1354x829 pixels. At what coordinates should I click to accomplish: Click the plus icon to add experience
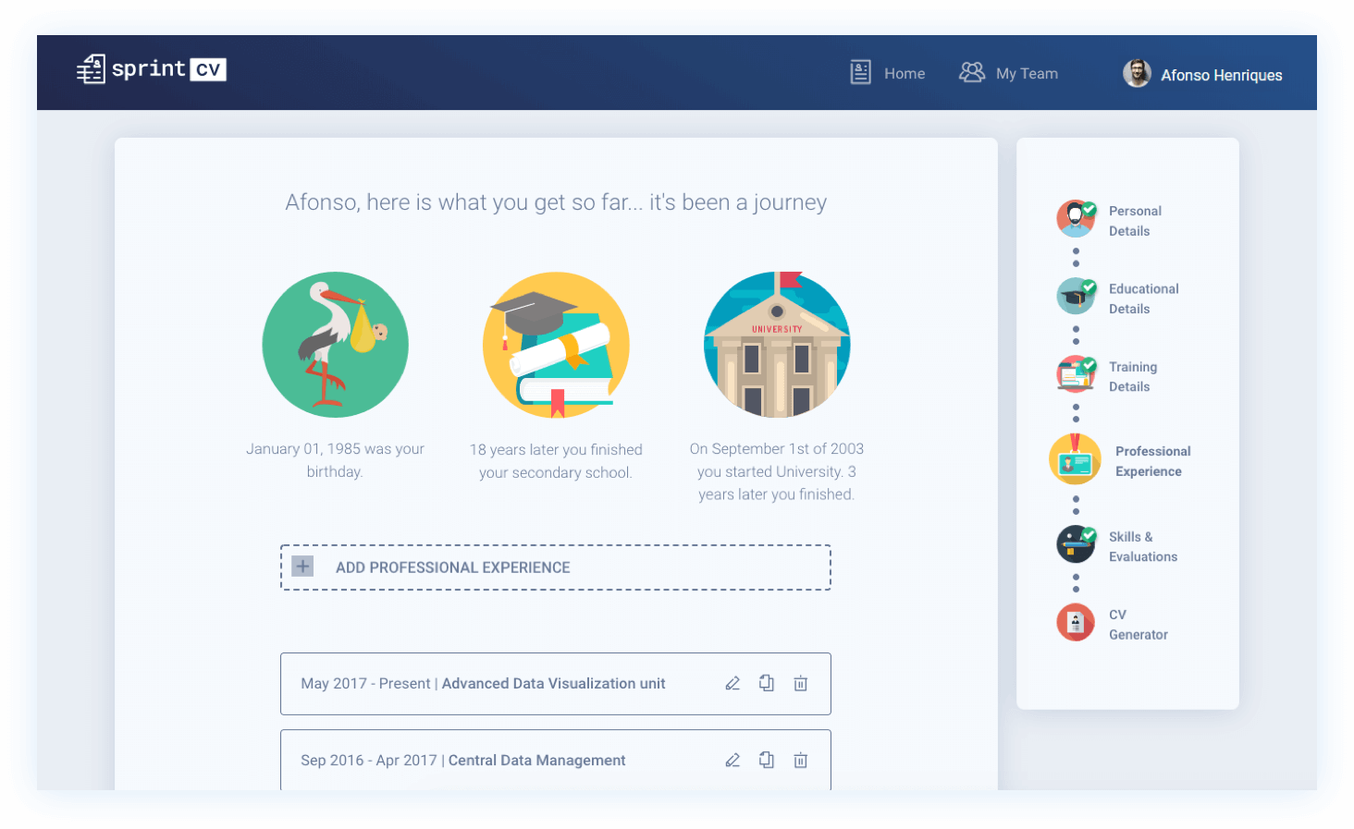click(302, 567)
